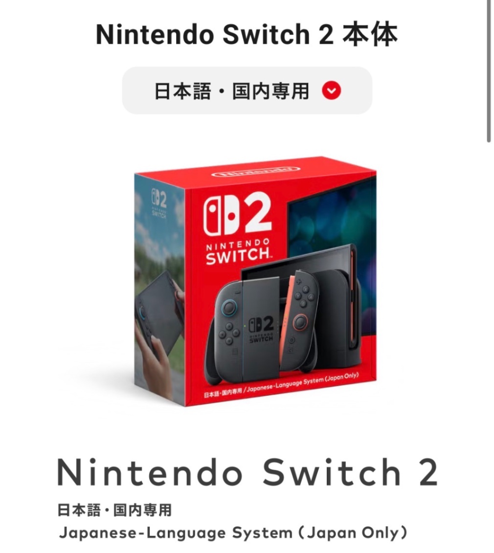This screenshot has width=494, height=553.
Task: Click the Nintendo Switch 2 本体 heading
Action: click(x=247, y=35)
